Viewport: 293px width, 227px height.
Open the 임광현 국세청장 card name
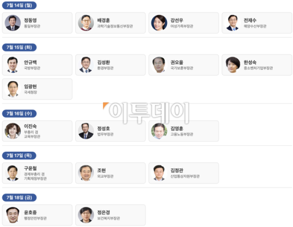point(30,86)
